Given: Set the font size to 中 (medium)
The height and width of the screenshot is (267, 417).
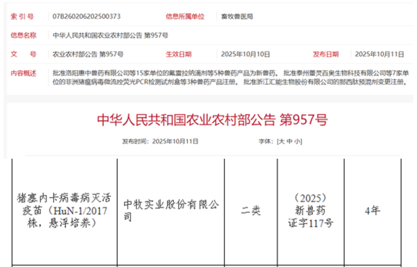Looking at the screenshot, I should click(x=289, y=141).
